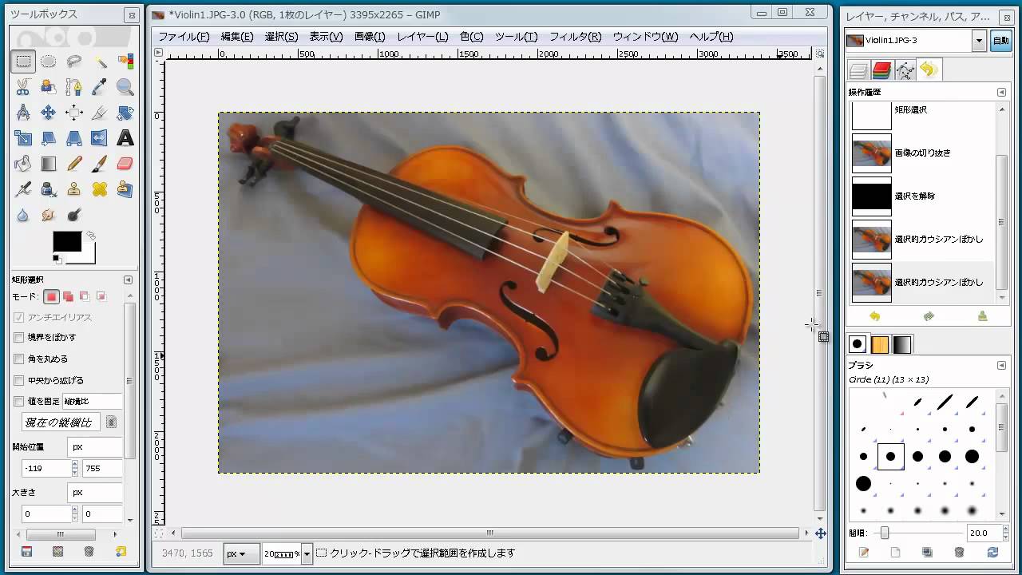Image resolution: width=1022 pixels, height=575 pixels.
Task: Select the Bucket Fill tool
Action: pyautogui.click(x=23, y=164)
